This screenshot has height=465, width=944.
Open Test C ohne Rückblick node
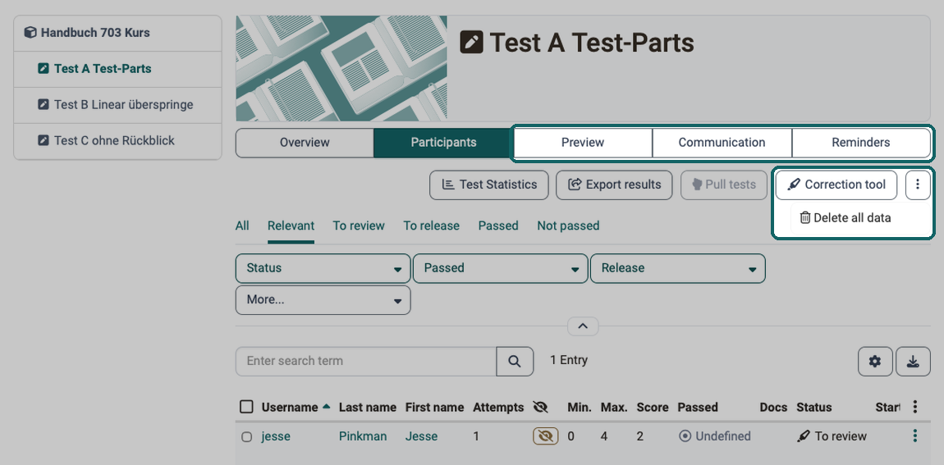(x=118, y=141)
